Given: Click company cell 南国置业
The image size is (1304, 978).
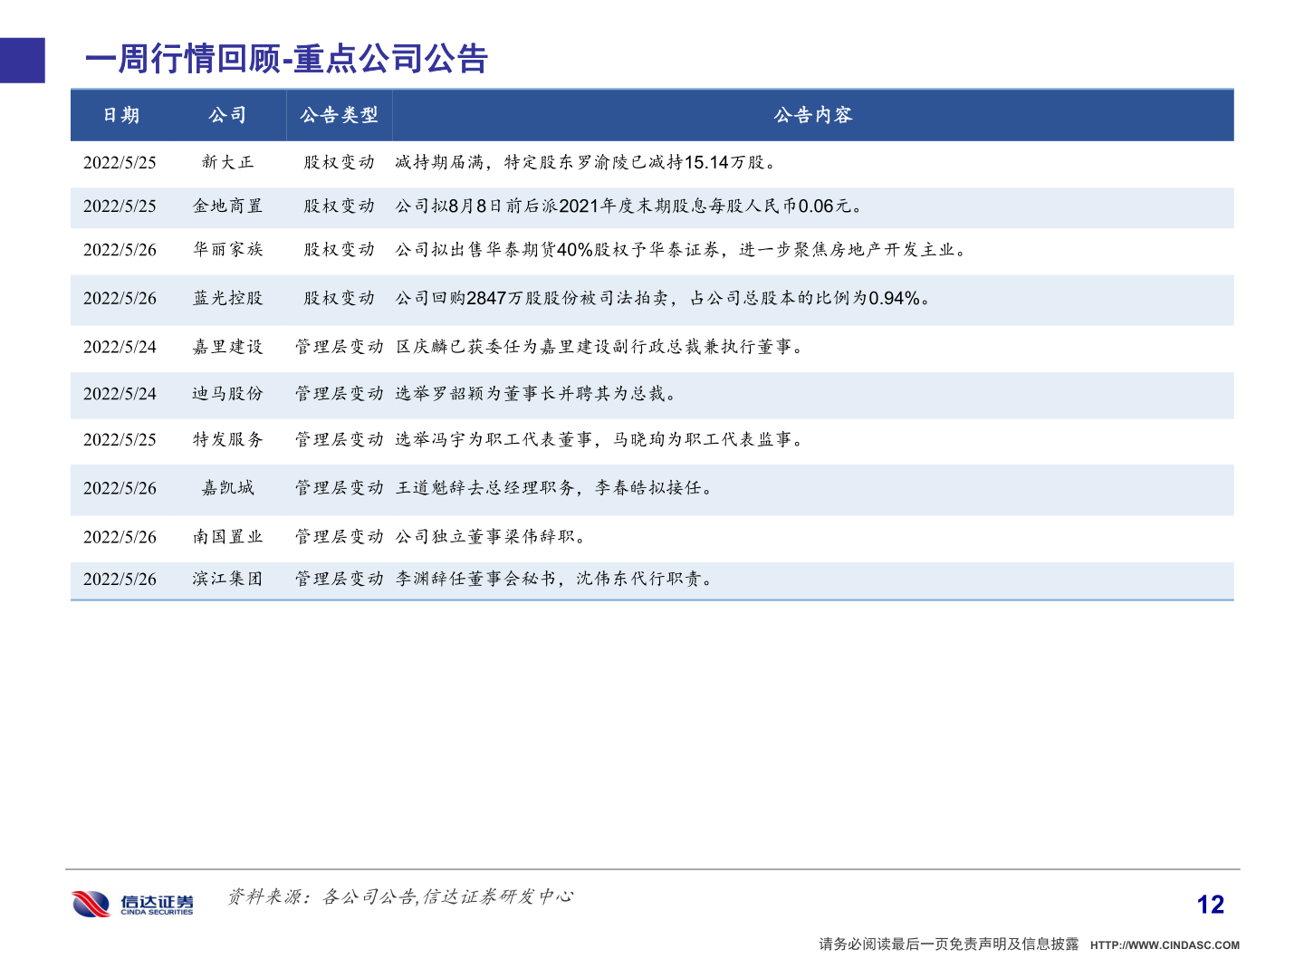Looking at the screenshot, I should pos(228,537).
